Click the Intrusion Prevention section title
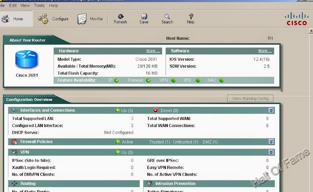Viewport: 313px width, 192px height. coord(176,183)
